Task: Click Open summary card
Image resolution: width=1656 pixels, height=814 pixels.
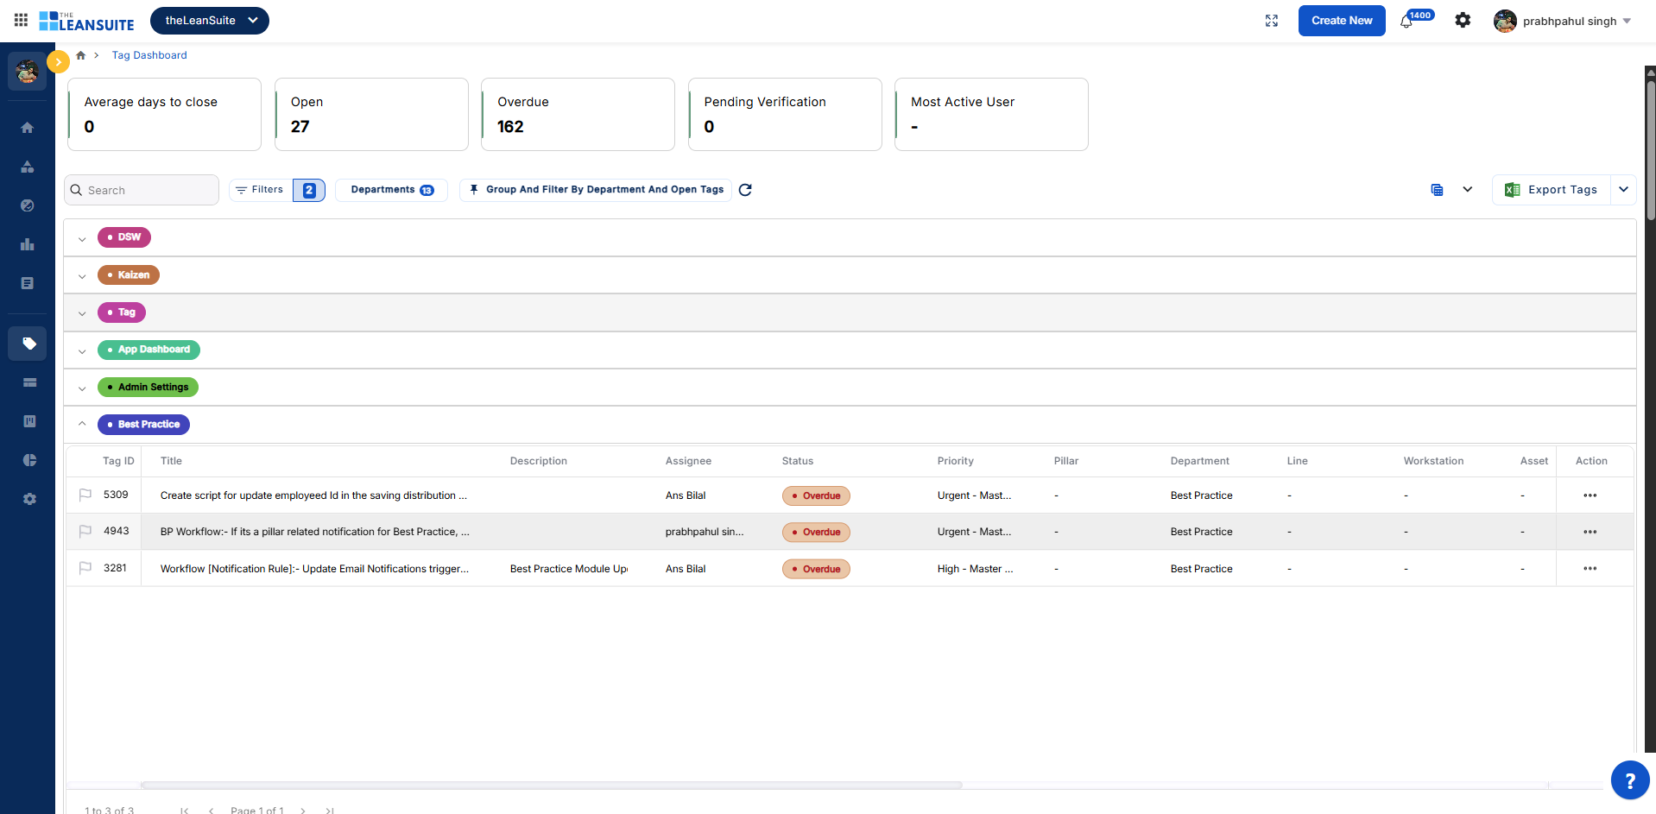Action: click(x=371, y=115)
